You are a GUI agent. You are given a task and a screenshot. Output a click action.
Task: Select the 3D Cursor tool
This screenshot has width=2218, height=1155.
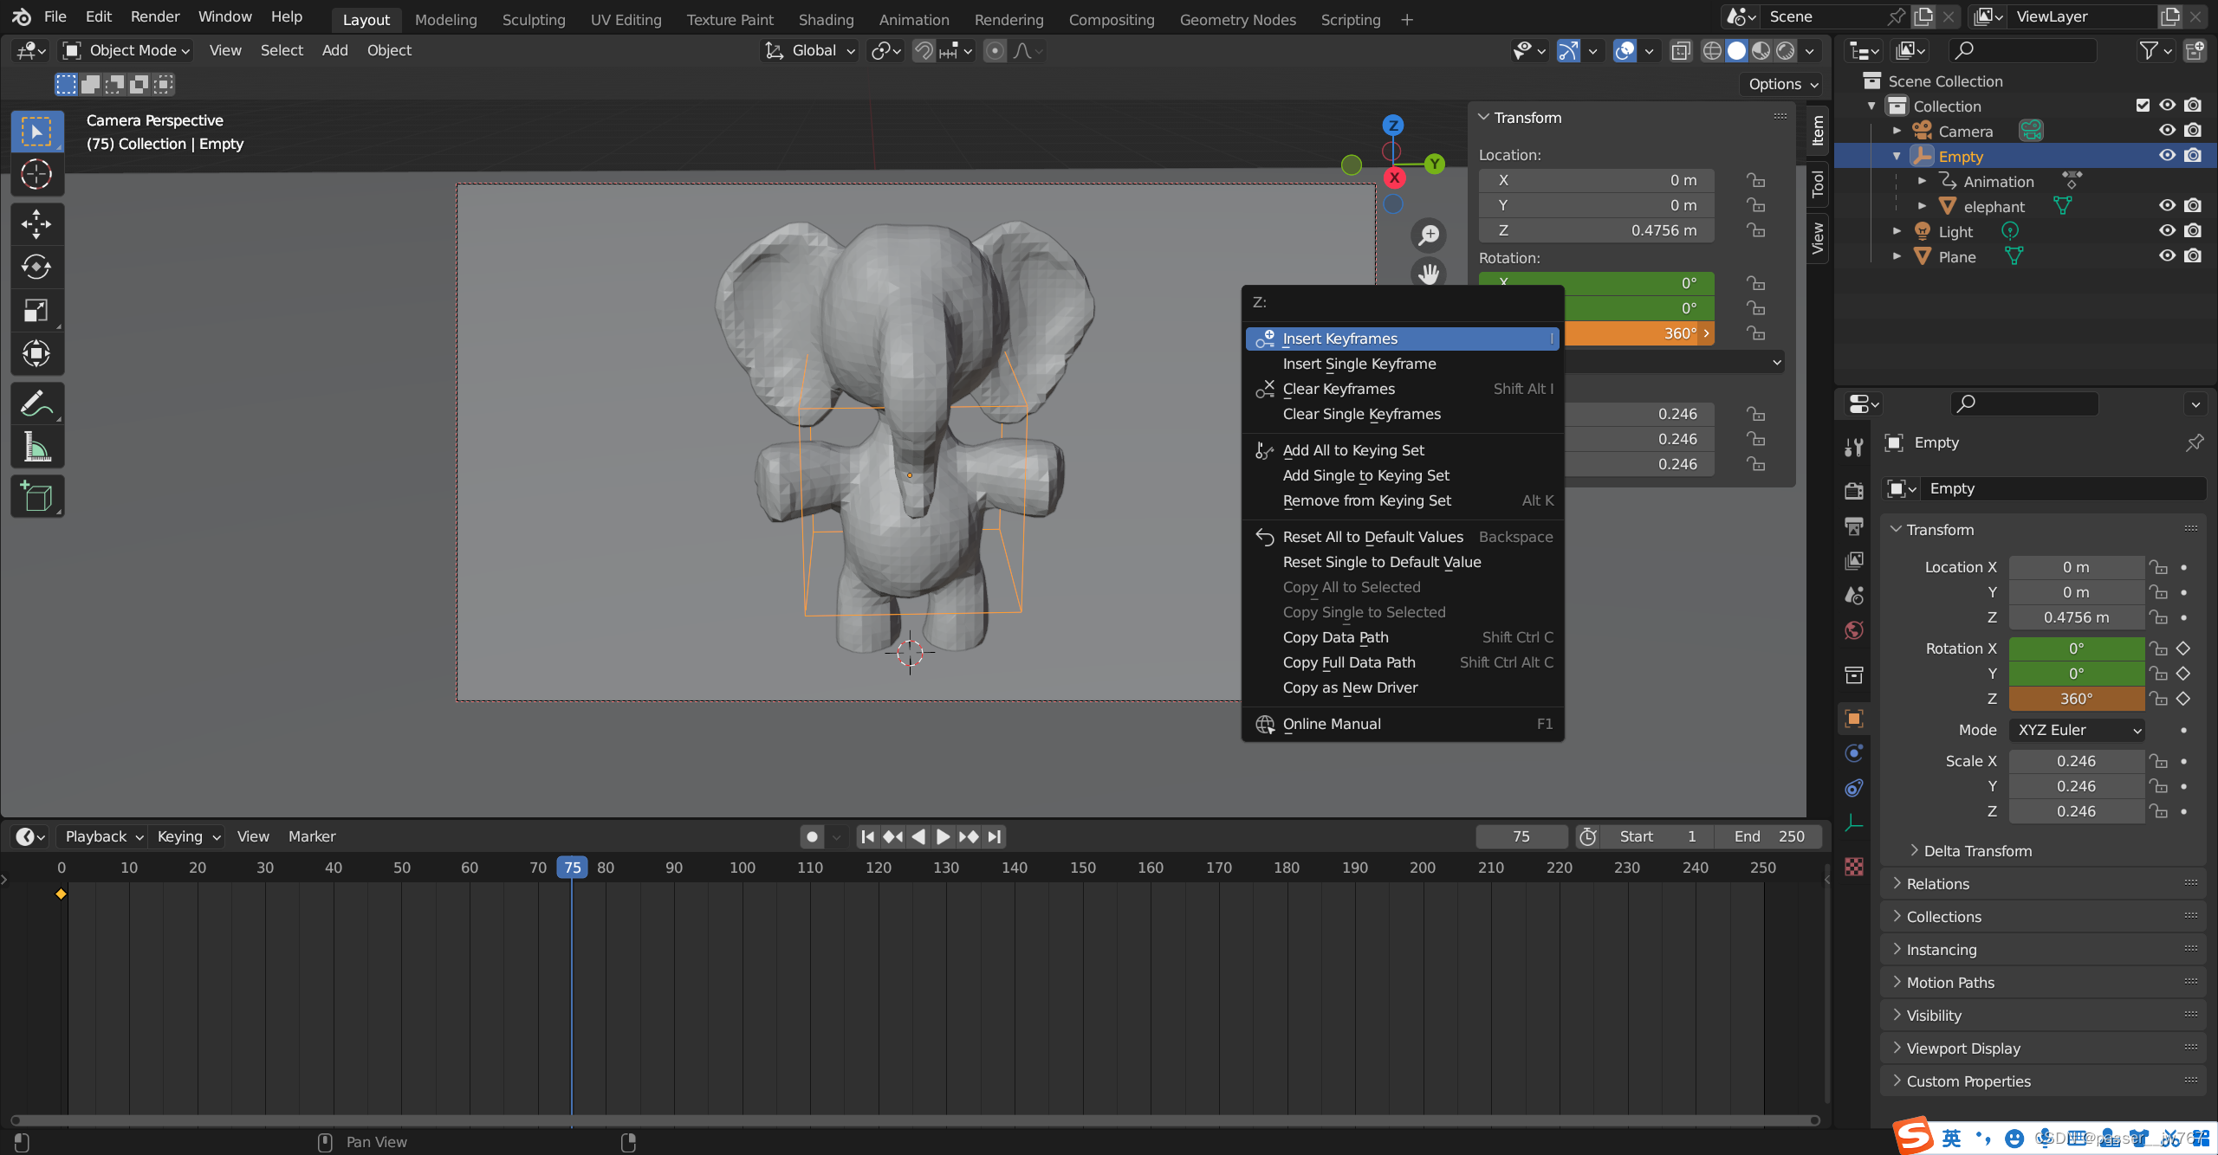click(36, 174)
